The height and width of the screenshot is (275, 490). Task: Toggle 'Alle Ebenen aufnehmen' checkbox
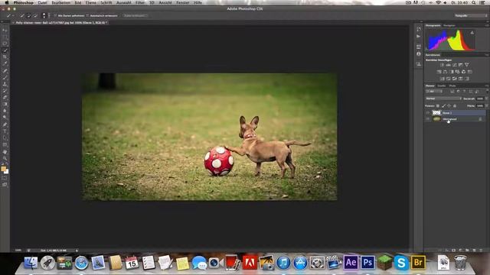55,15
